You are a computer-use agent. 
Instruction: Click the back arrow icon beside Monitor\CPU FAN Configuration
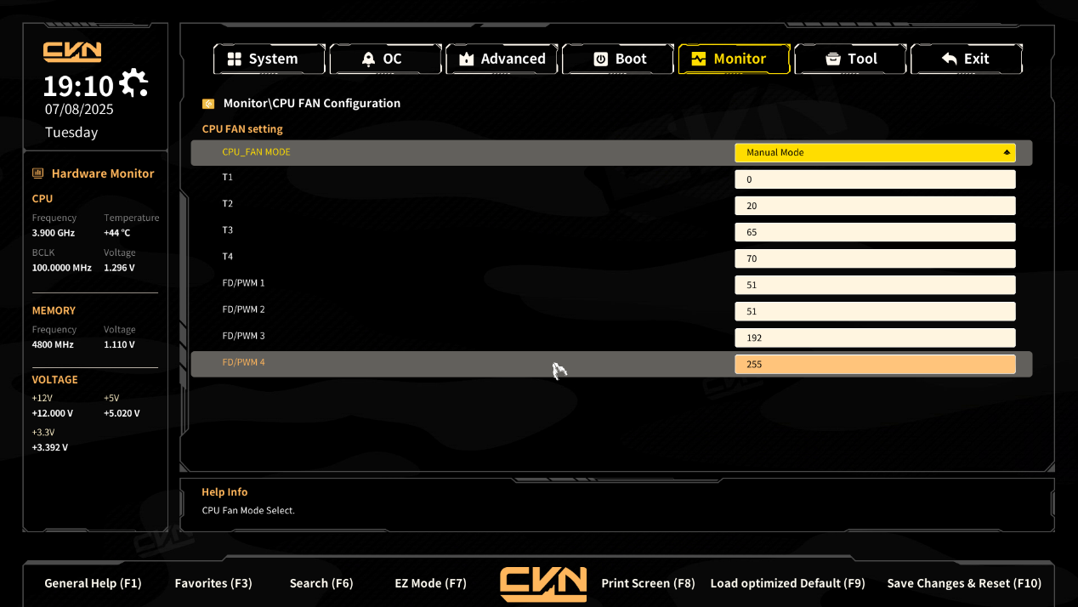(208, 104)
